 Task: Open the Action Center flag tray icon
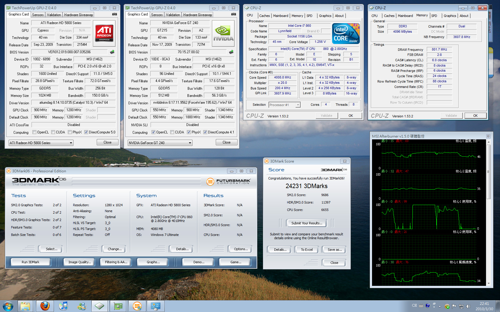(454, 306)
